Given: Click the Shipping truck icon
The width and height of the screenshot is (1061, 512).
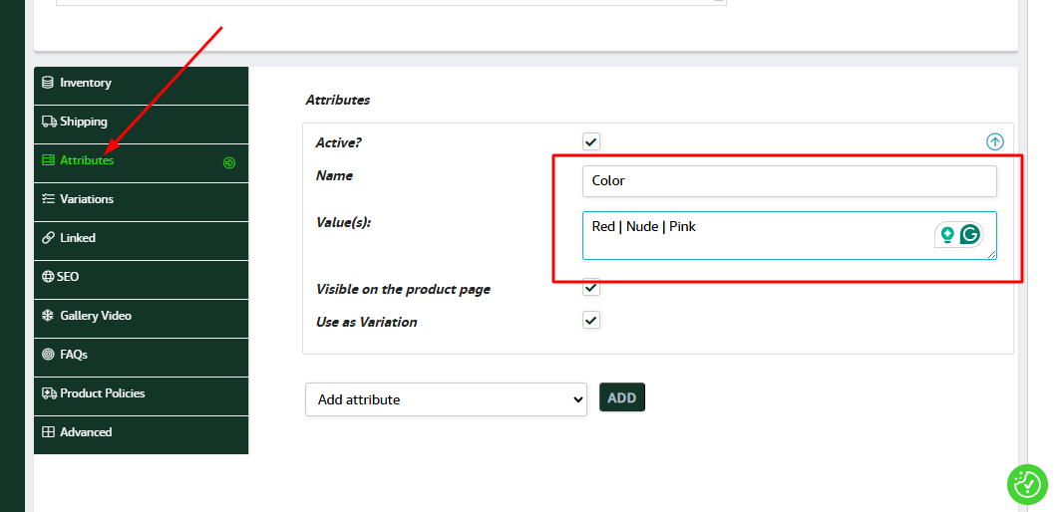Looking at the screenshot, I should coord(49,122).
